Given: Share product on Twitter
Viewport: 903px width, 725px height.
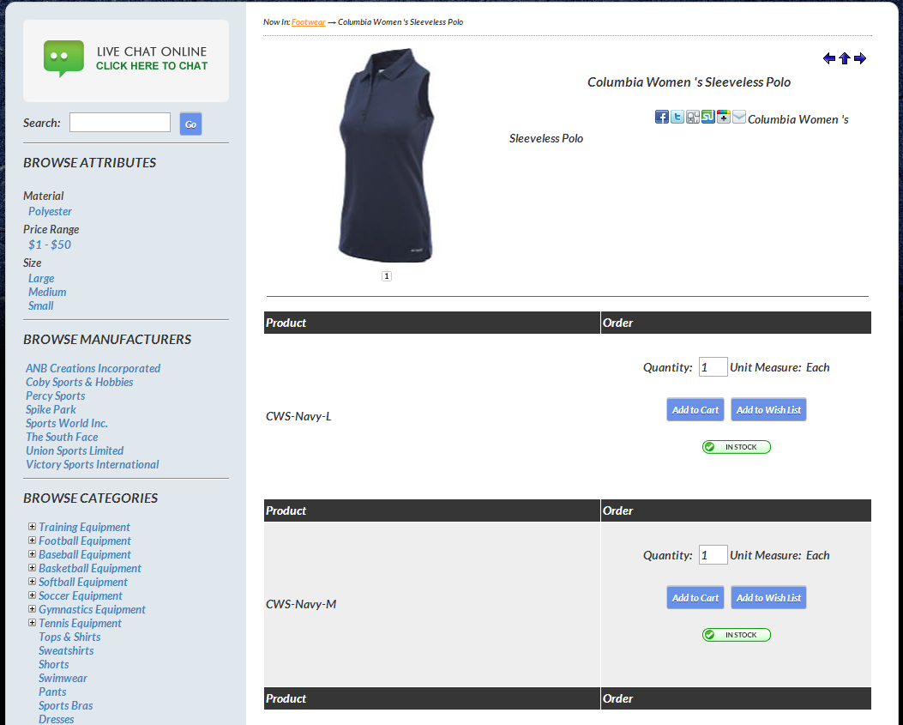Looking at the screenshot, I should (x=677, y=117).
